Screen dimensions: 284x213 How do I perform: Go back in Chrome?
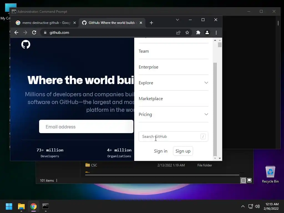16,33
